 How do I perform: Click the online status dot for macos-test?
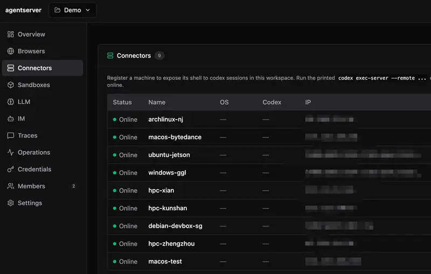coord(115,262)
